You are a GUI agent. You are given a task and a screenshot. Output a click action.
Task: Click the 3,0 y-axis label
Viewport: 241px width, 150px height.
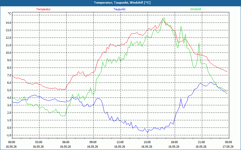(9, 105)
